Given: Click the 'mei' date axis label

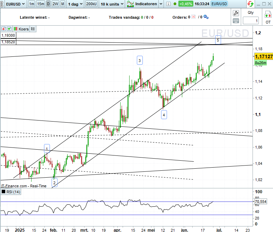Looking at the screenshot, I should [151, 230].
